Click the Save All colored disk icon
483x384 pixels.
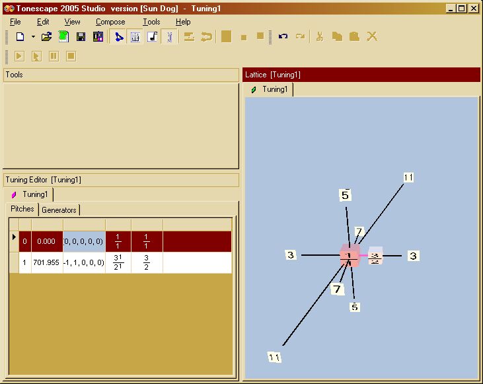98,37
